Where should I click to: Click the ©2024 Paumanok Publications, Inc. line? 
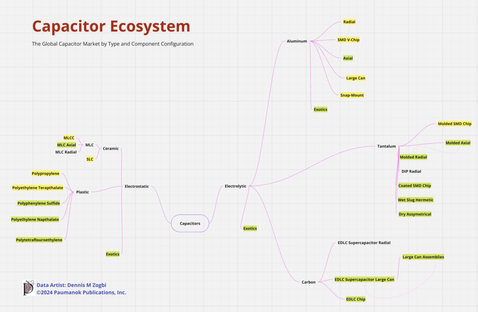click(81, 292)
